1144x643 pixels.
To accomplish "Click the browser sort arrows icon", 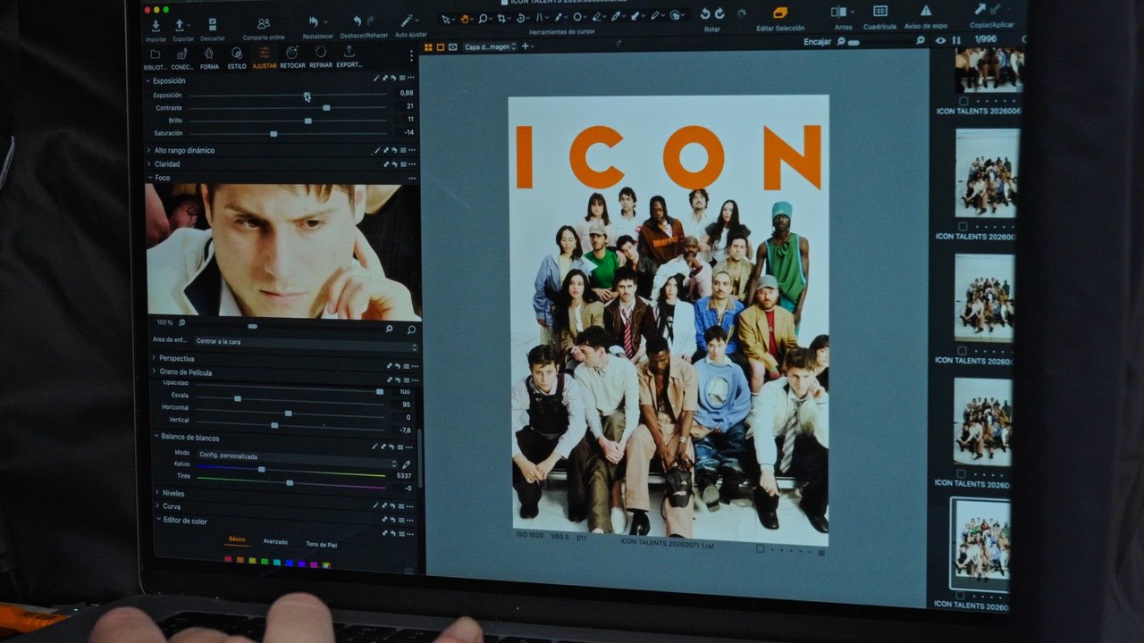I will [957, 40].
